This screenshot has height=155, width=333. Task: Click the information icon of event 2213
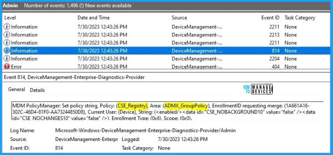click(x=7, y=35)
